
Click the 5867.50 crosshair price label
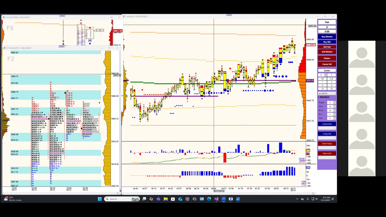tap(312, 26)
